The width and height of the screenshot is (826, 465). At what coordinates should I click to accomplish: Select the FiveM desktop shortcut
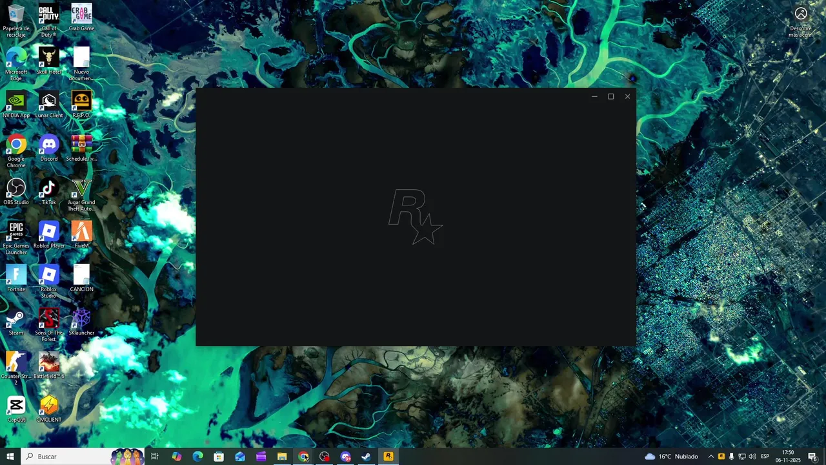[x=81, y=235]
